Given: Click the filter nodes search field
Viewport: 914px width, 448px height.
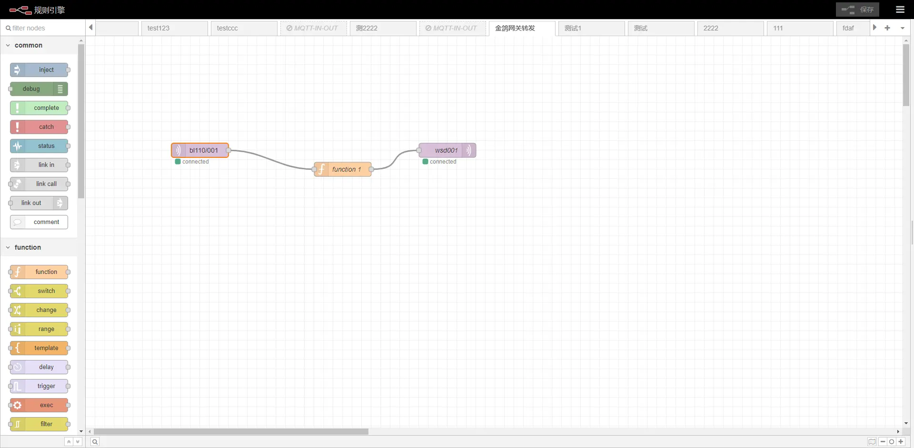Looking at the screenshot, I should (43, 28).
